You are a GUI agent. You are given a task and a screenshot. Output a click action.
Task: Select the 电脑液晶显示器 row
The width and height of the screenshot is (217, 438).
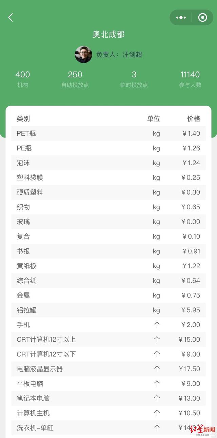click(108, 369)
